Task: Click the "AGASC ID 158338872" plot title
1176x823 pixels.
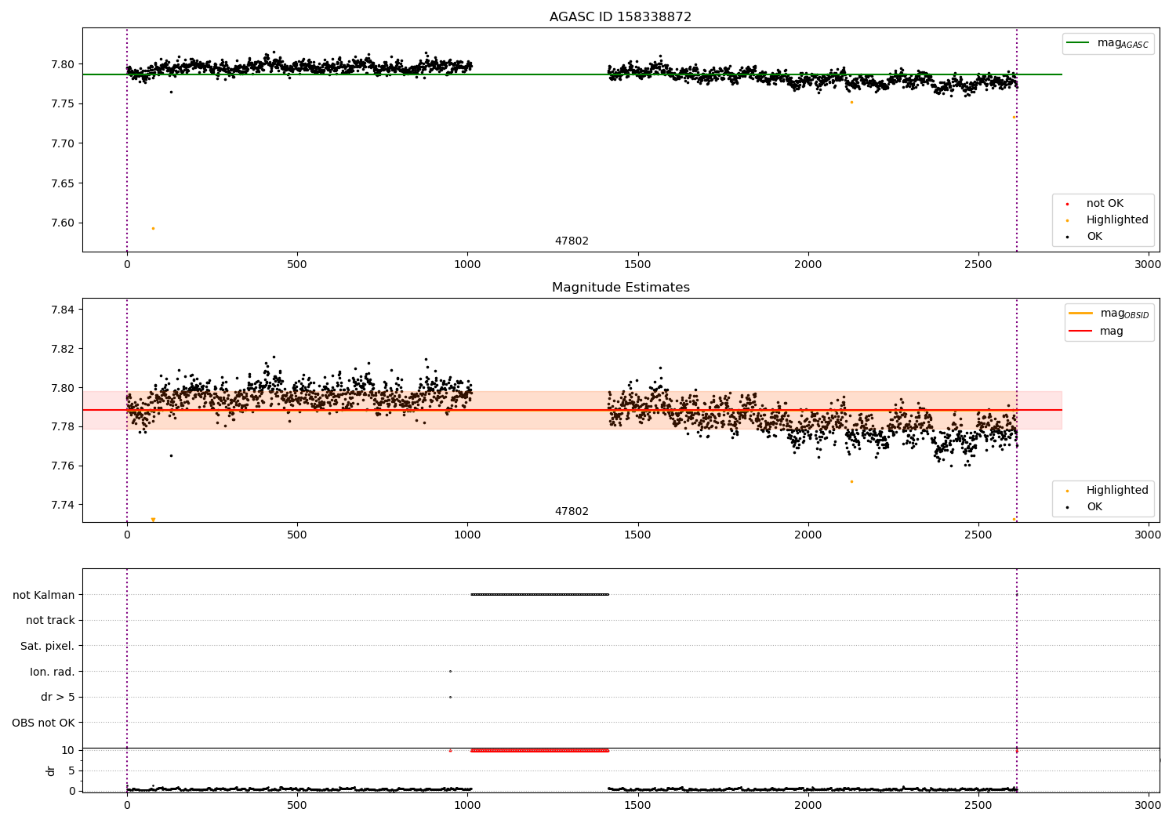Action: [620, 17]
